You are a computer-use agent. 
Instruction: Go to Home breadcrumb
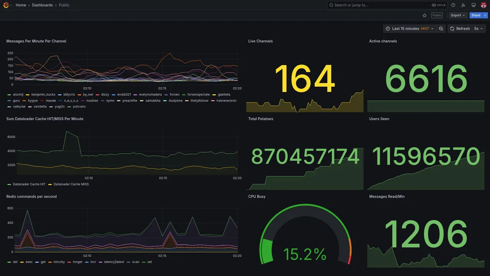click(21, 5)
